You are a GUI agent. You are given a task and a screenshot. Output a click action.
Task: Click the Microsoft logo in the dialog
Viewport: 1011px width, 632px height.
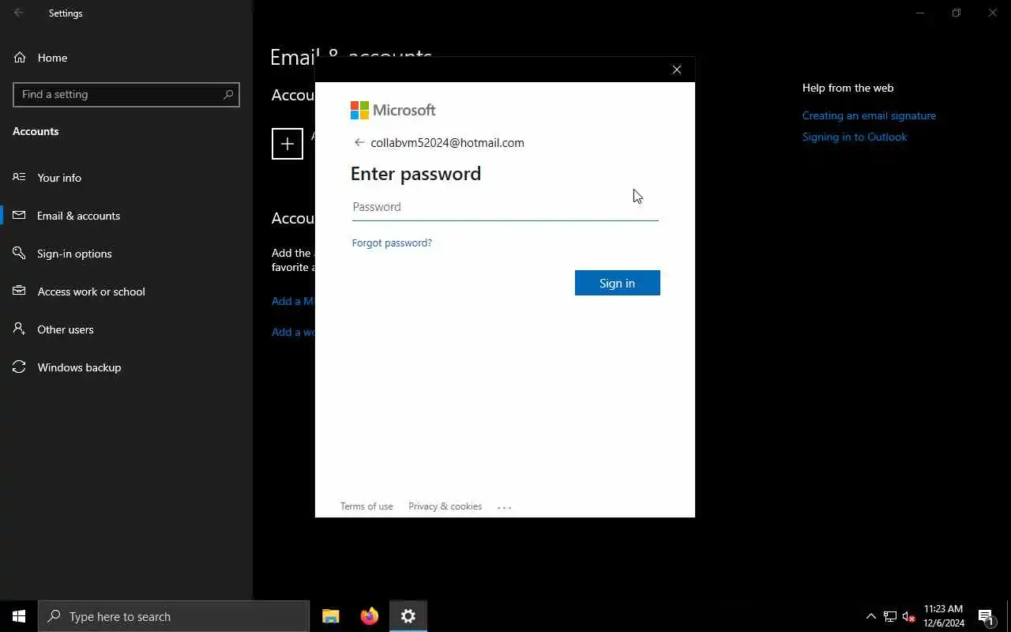[393, 110]
